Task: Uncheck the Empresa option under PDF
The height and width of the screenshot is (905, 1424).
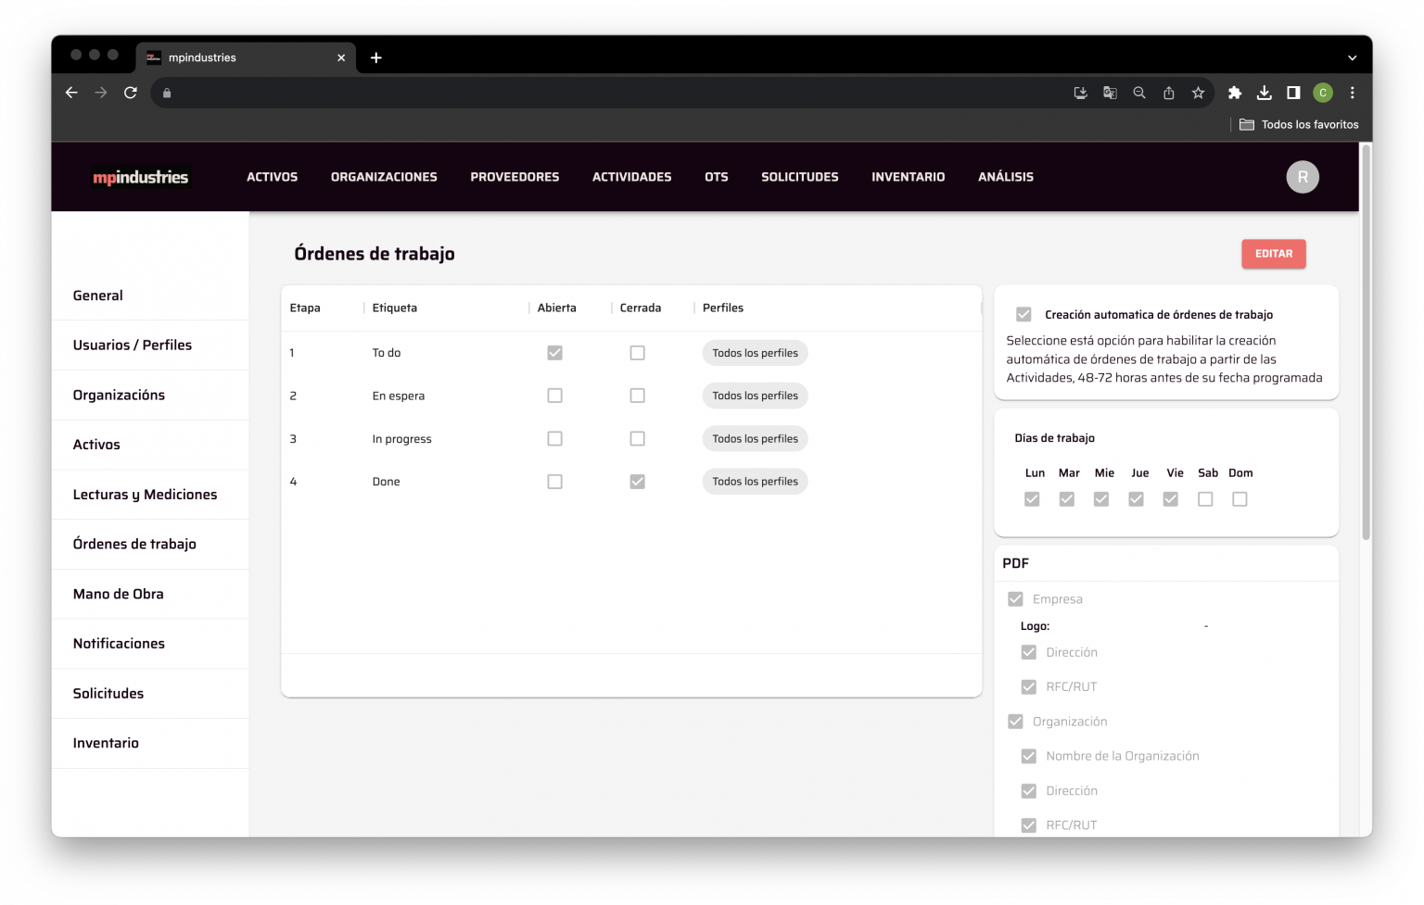Action: click(x=1015, y=598)
